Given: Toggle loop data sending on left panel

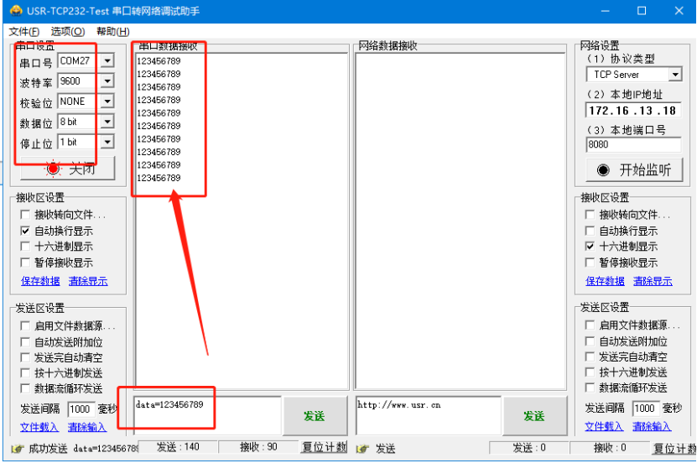Looking at the screenshot, I should [x=26, y=388].
